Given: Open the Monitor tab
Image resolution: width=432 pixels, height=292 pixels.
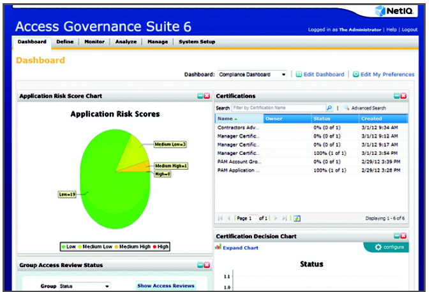Looking at the screenshot, I should tap(94, 42).
